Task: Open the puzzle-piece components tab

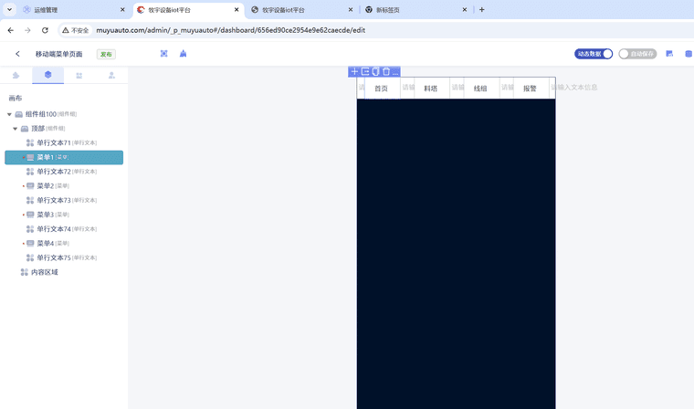Action: (x=16, y=75)
